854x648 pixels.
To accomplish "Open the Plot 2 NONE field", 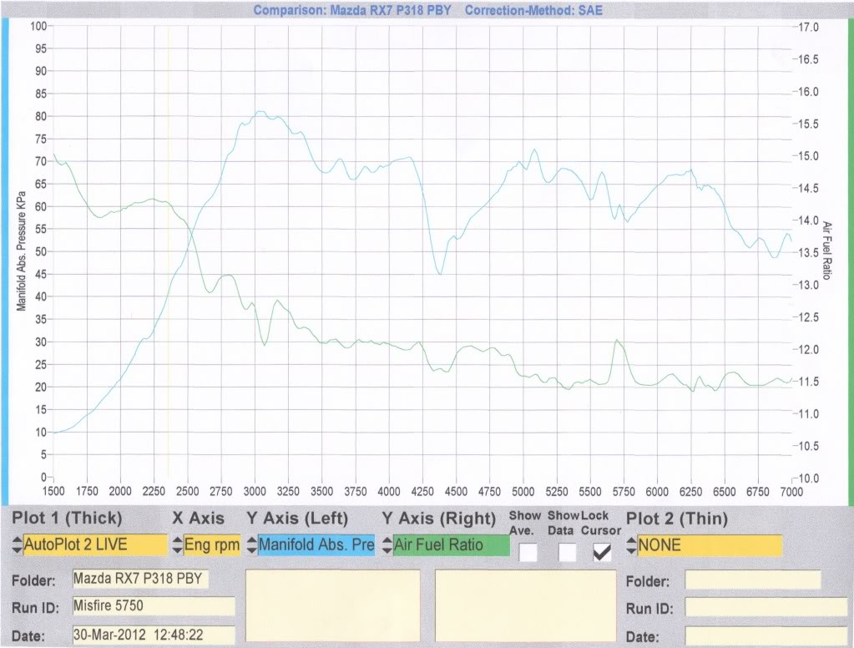I will (x=710, y=545).
